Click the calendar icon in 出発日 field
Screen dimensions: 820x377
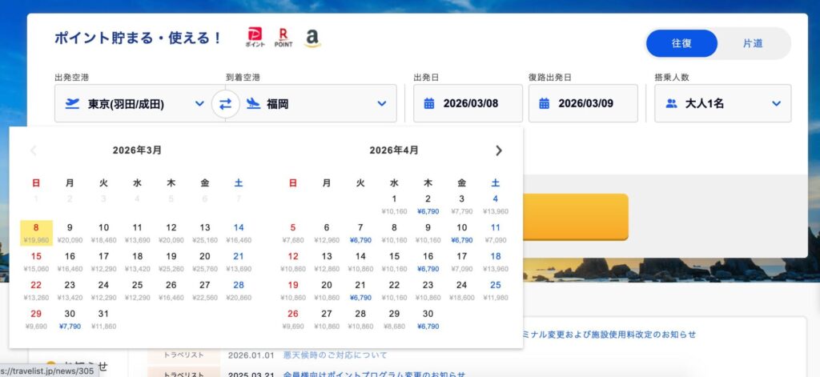click(x=429, y=103)
